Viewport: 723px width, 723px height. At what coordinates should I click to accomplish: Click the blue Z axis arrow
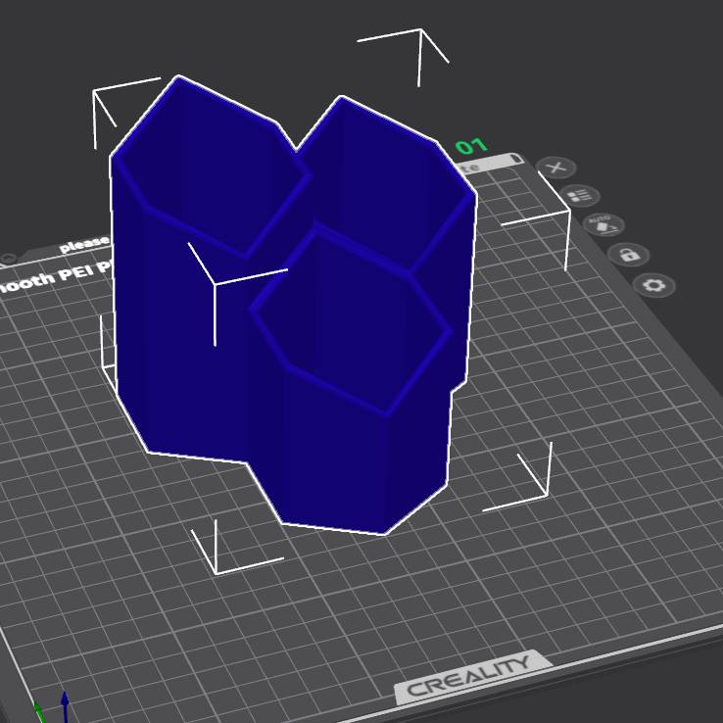click(65, 704)
